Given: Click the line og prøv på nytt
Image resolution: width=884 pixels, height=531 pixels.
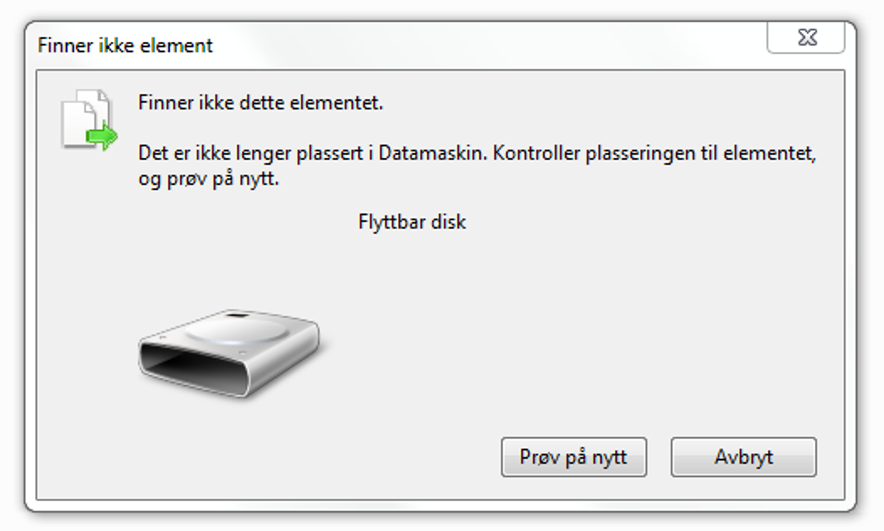Looking at the screenshot, I should pos(208,179).
